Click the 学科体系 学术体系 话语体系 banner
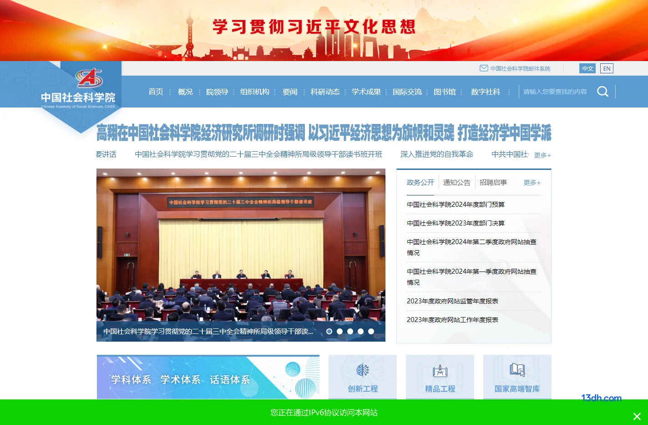The height and width of the screenshot is (425, 648). pyautogui.click(x=208, y=377)
